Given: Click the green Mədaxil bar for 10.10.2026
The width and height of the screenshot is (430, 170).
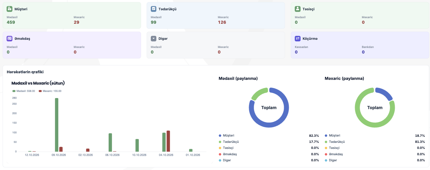Looking at the screenshot, I should click(137, 145).
